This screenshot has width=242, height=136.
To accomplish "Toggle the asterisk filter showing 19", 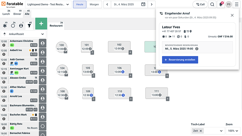I will pos(5,26).
